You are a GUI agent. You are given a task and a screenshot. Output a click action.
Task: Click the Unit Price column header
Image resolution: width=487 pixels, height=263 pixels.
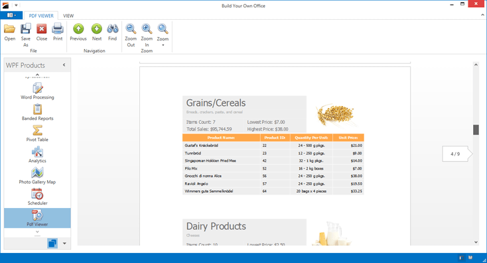pos(348,138)
